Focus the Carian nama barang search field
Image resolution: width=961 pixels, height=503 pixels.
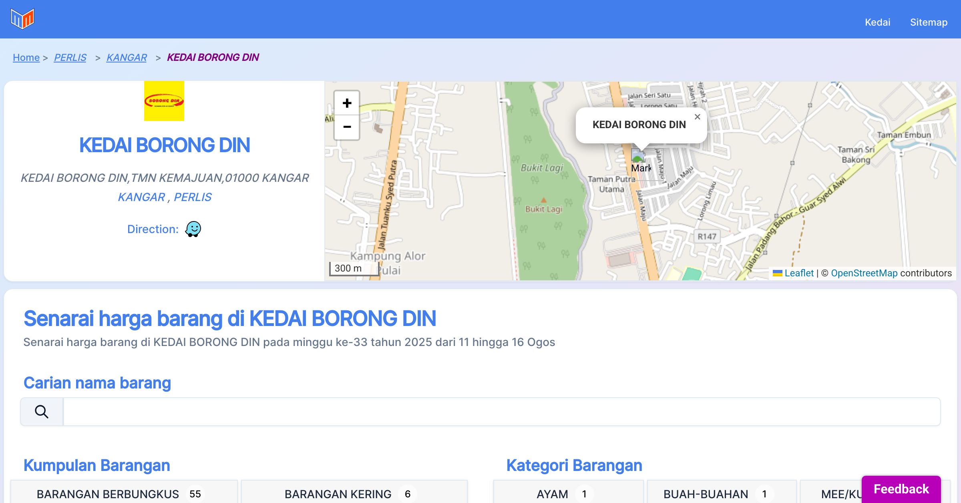(501, 412)
